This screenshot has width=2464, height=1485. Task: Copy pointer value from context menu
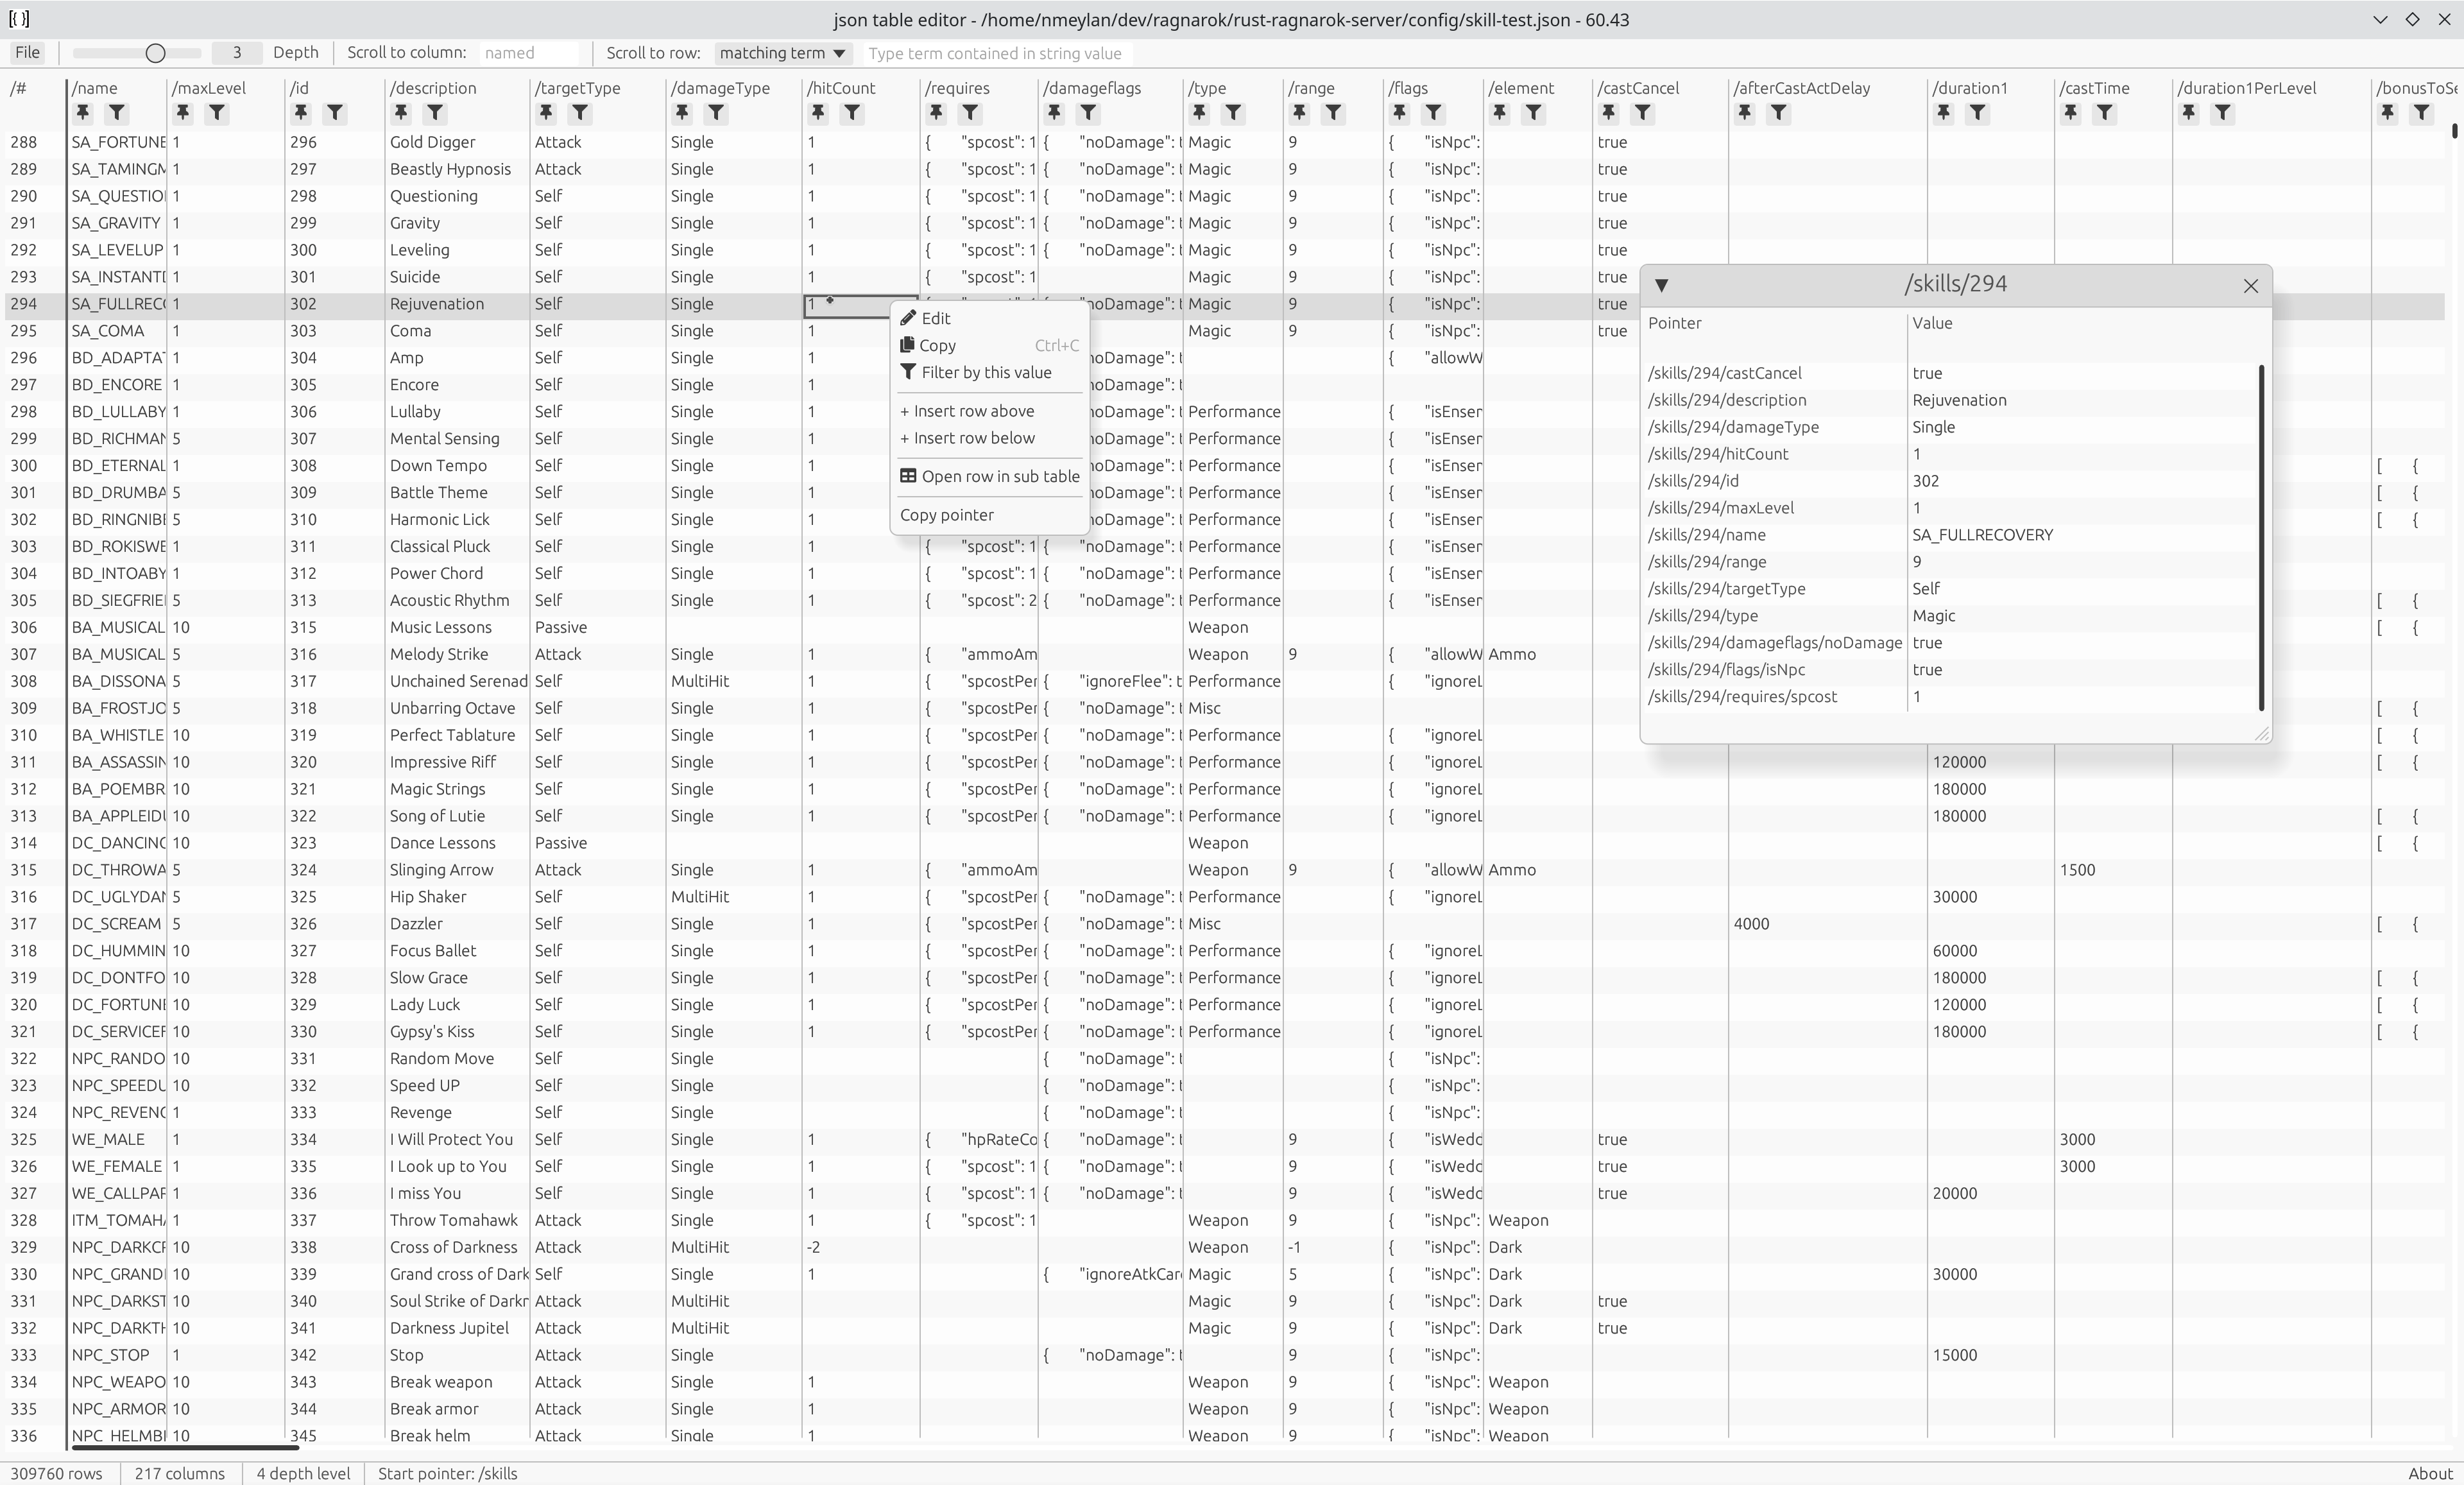click(x=947, y=514)
